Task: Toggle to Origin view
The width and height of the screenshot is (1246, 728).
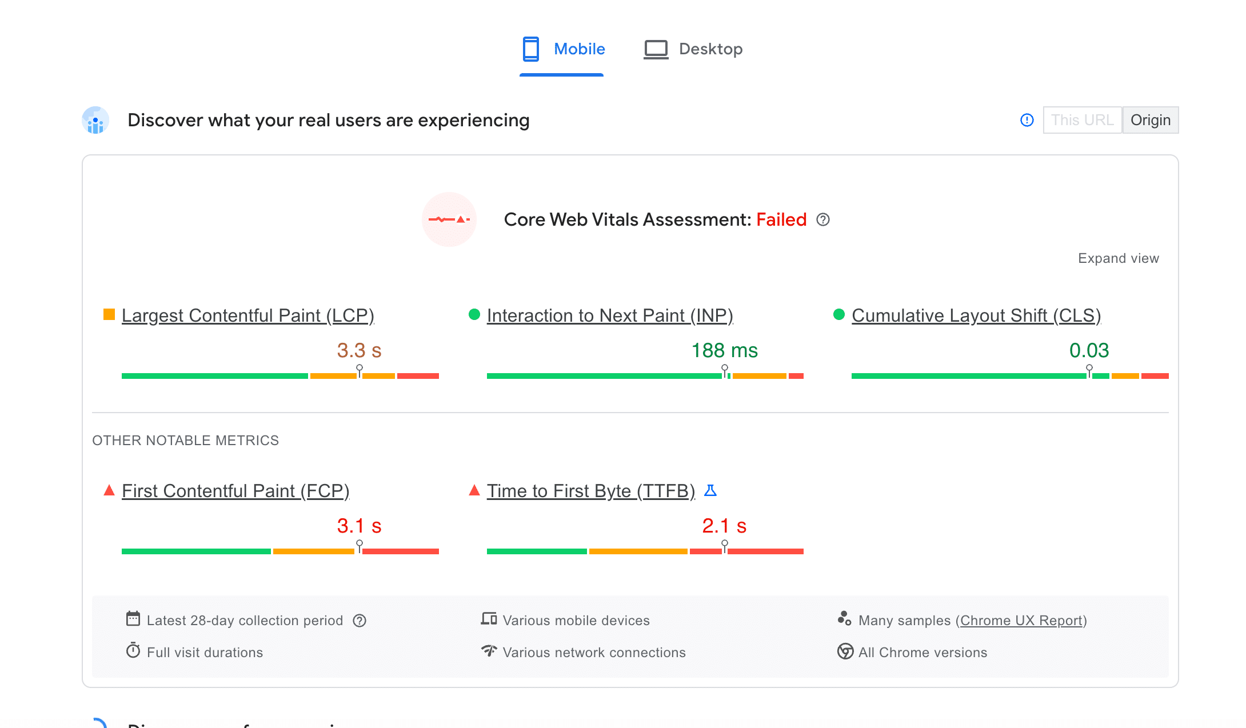Action: click(x=1151, y=119)
